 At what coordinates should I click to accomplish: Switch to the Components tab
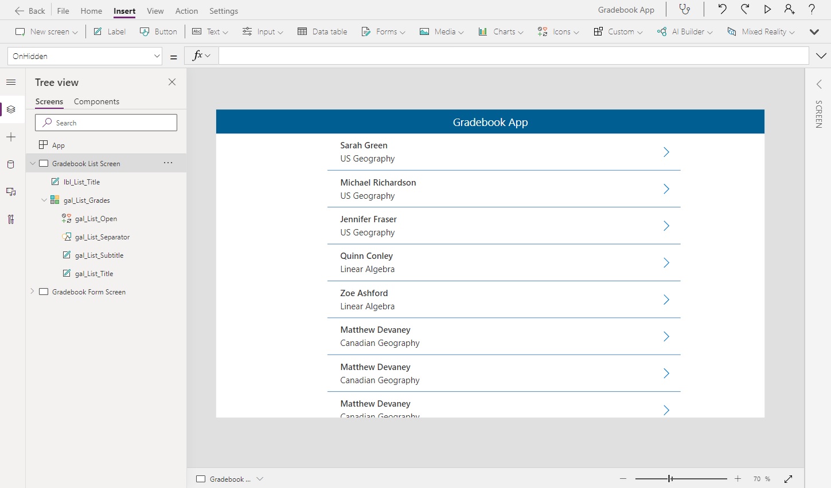(96, 101)
